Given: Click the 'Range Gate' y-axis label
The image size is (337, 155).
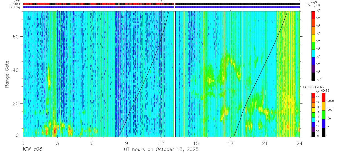Looking at the screenshot, I should point(7,74).
